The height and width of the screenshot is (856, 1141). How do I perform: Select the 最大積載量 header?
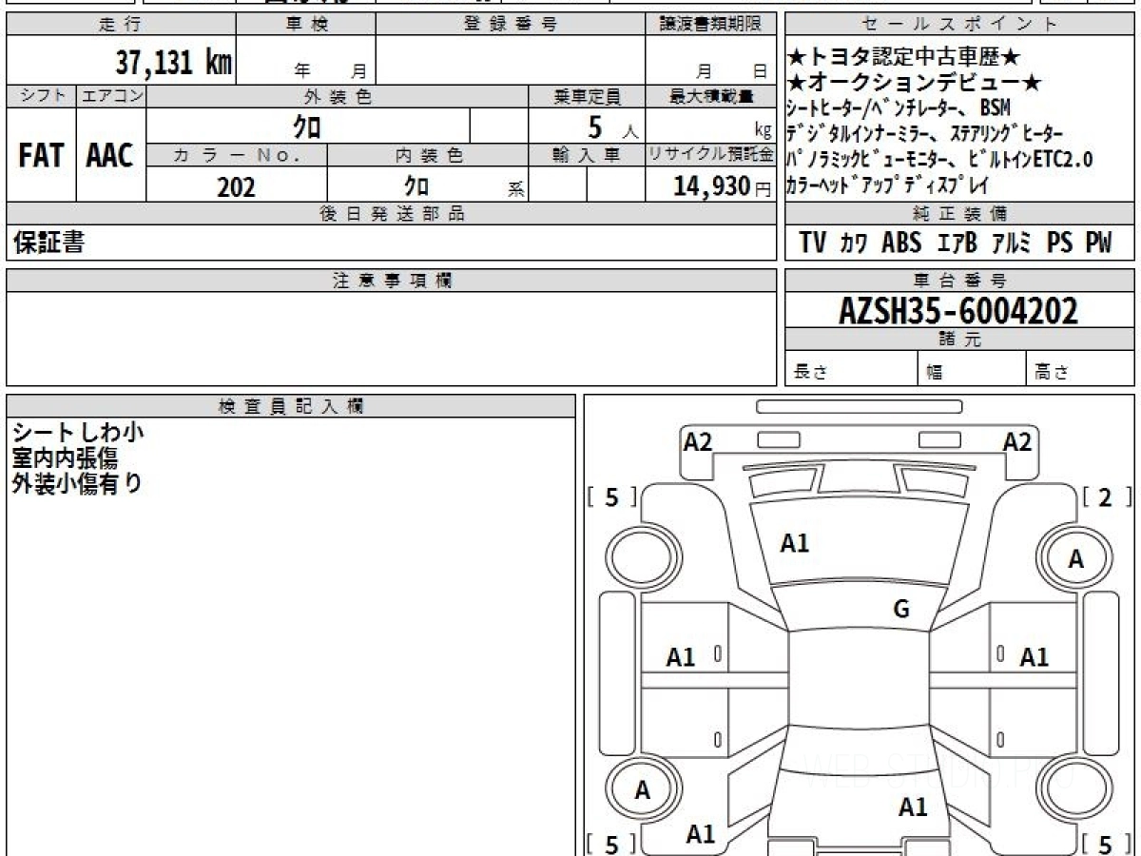pyautogui.click(x=711, y=96)
